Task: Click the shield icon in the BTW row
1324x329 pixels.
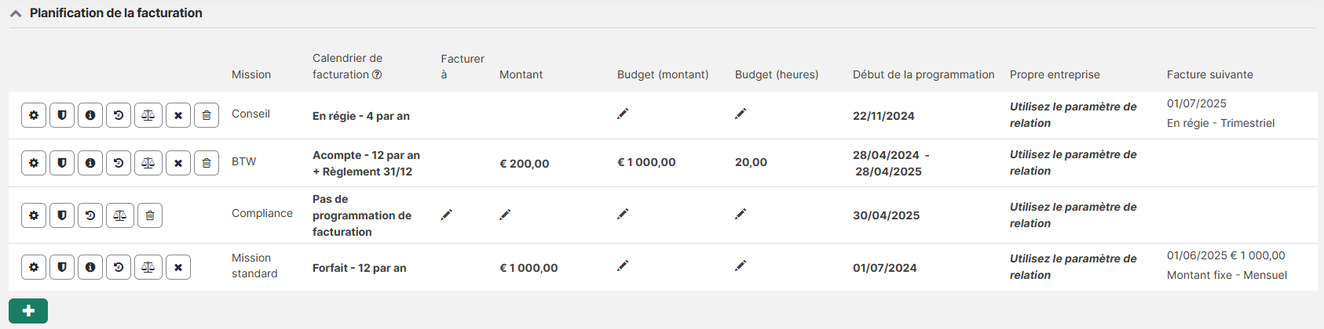Action: (62, 163)
